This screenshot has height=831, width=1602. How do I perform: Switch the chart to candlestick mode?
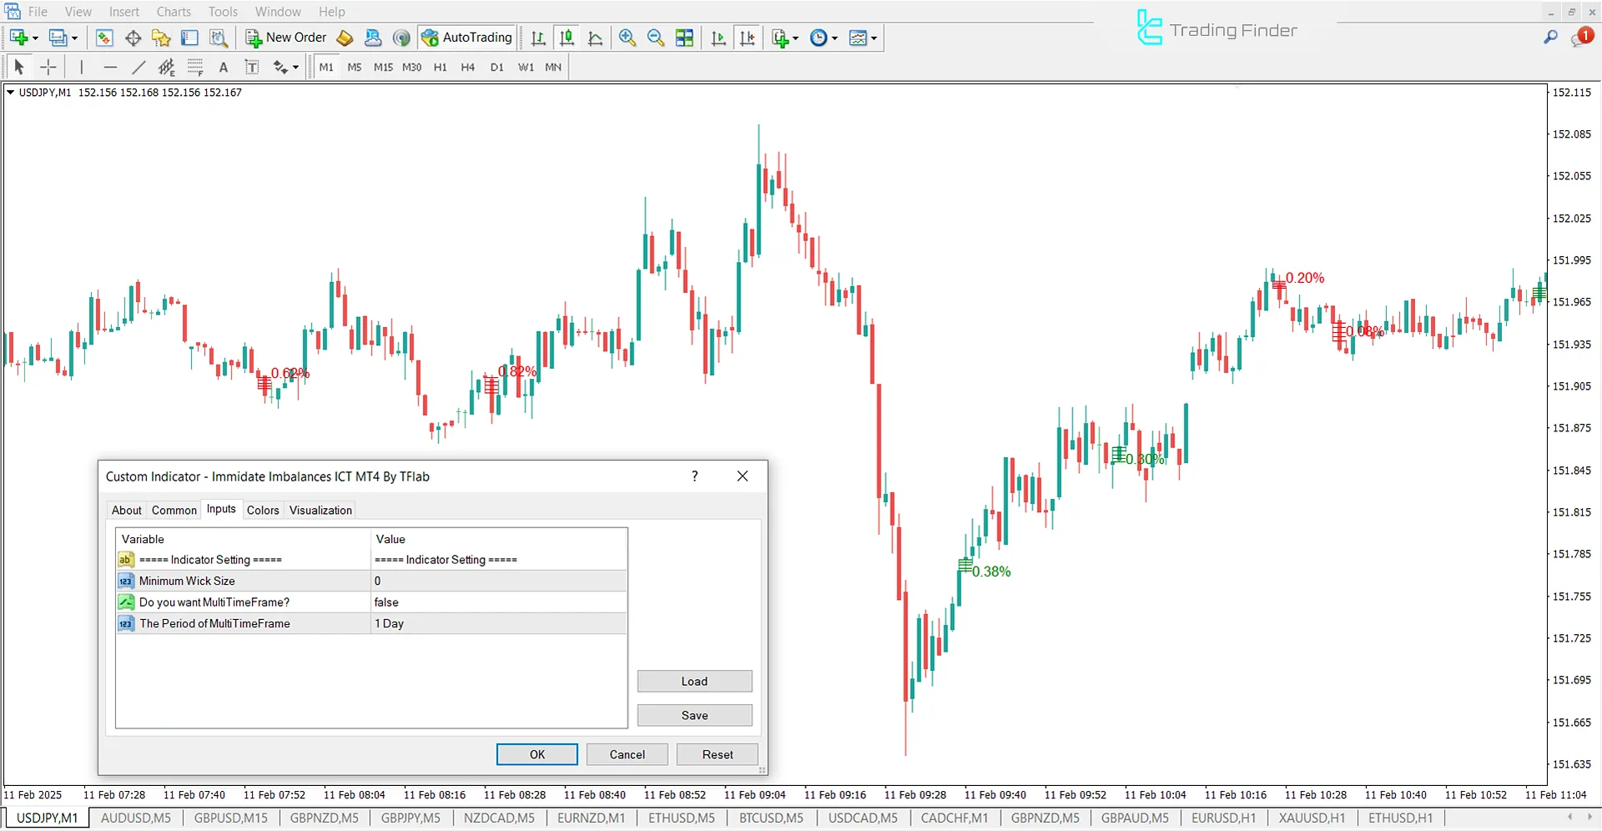click(566, 38)
